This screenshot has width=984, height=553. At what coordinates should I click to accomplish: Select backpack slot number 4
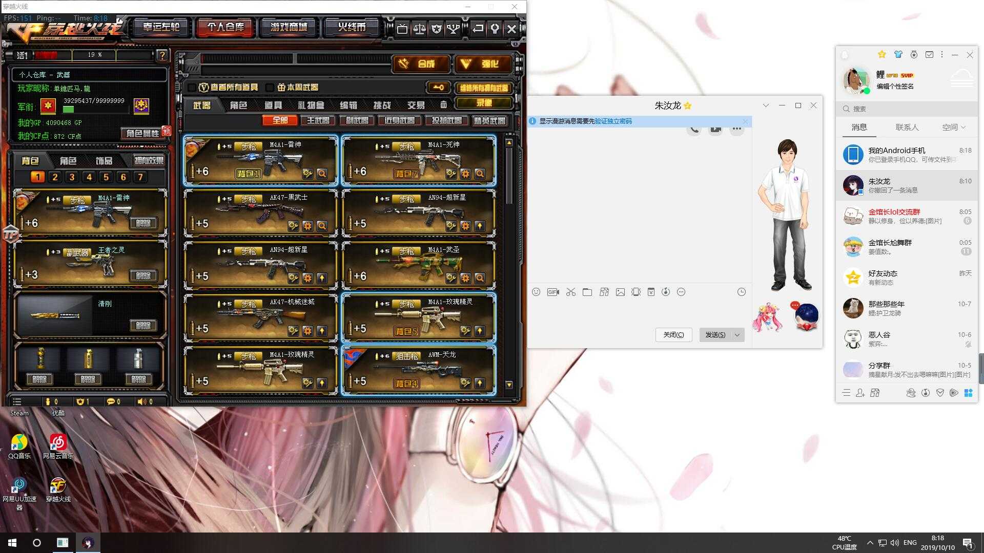tap(89, 177)
